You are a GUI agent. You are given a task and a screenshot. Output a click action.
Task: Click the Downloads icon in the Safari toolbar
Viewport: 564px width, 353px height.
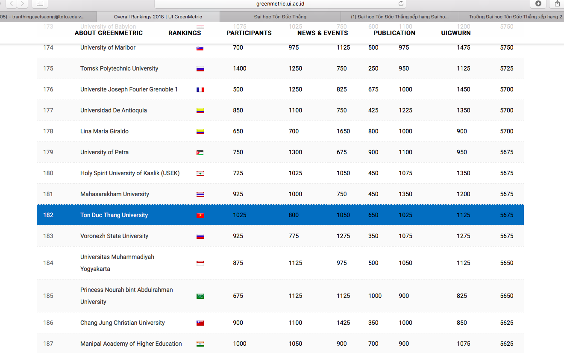(x=538, y=4)
